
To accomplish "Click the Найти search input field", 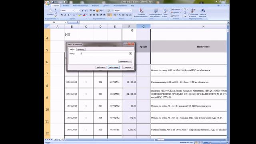I will pos(105,54).
